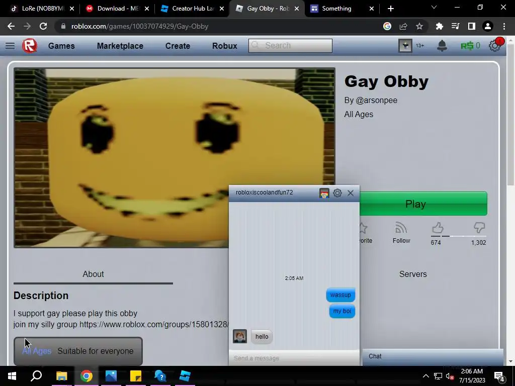Click the like/dislike vote ratio bar

[x=459, y=236]
